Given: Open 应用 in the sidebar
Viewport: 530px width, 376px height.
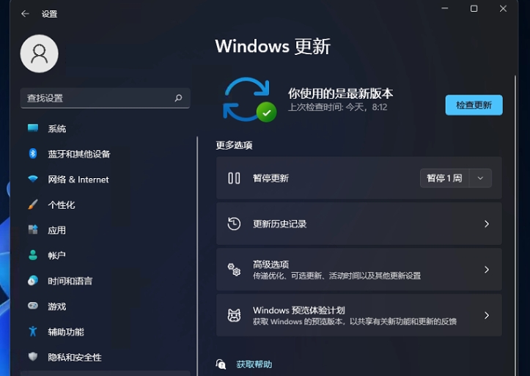Looking at the screenshot, I should (x=57, y=230).
